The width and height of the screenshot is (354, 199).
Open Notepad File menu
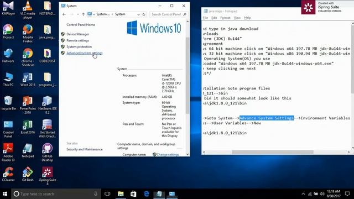point(205,18)
